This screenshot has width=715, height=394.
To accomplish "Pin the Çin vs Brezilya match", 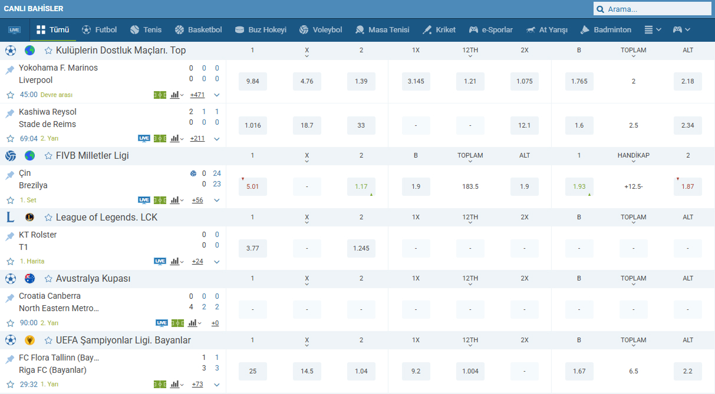I will [x=10, y=175].
